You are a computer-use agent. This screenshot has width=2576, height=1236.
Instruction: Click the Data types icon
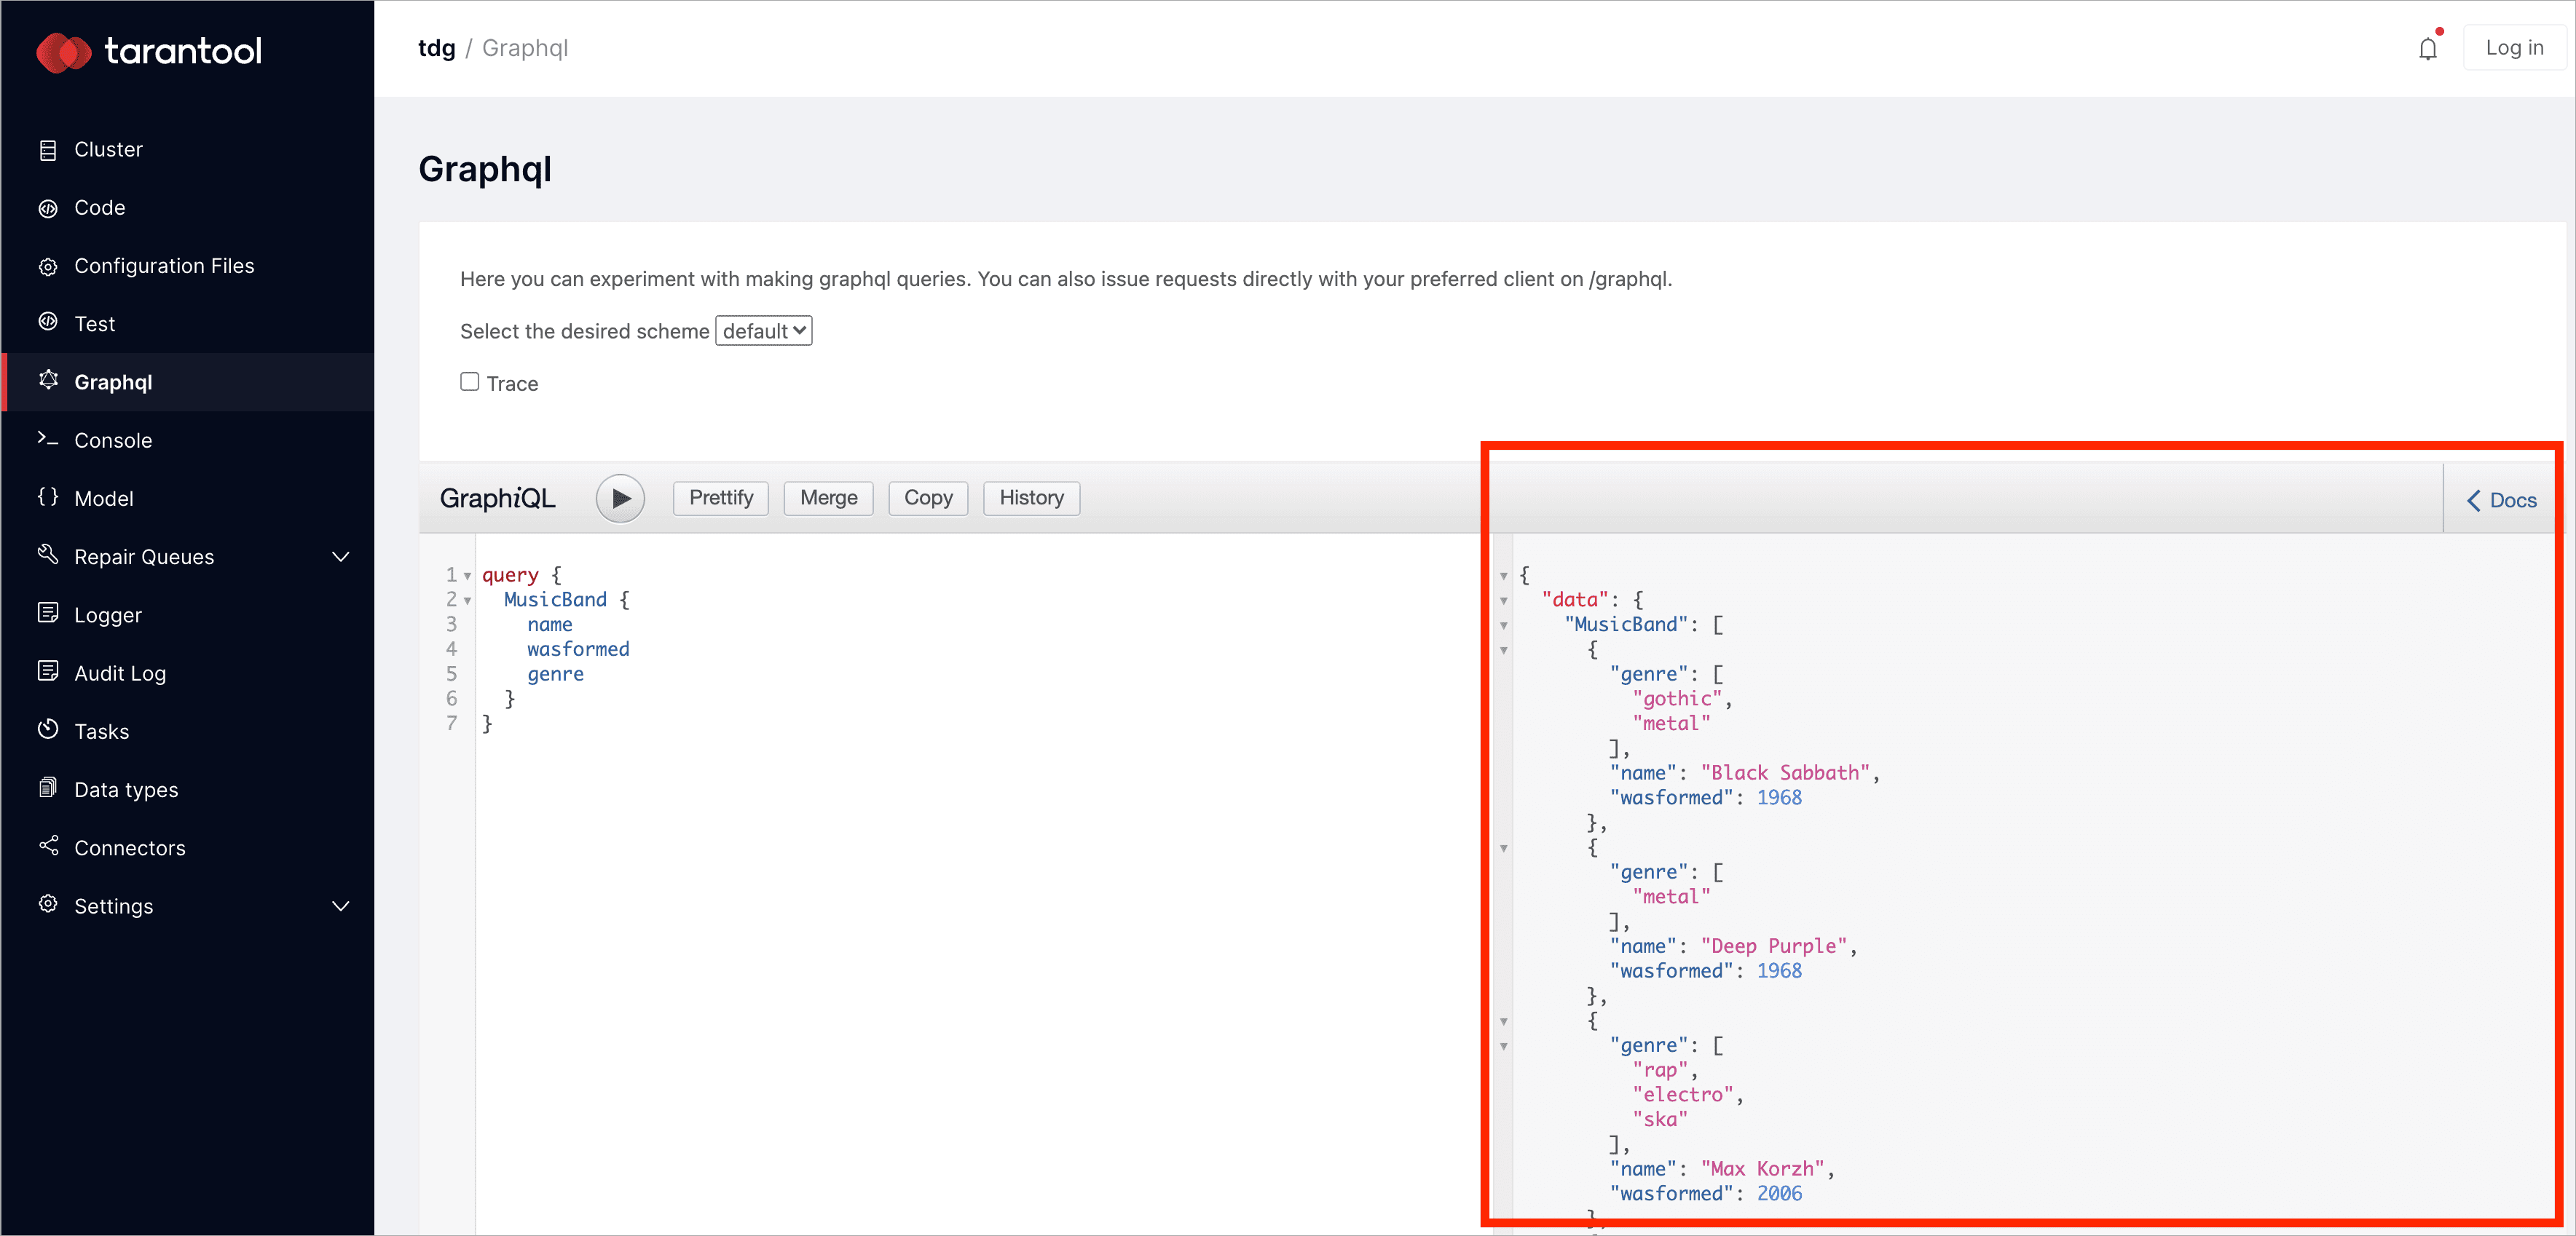point(47,788)
